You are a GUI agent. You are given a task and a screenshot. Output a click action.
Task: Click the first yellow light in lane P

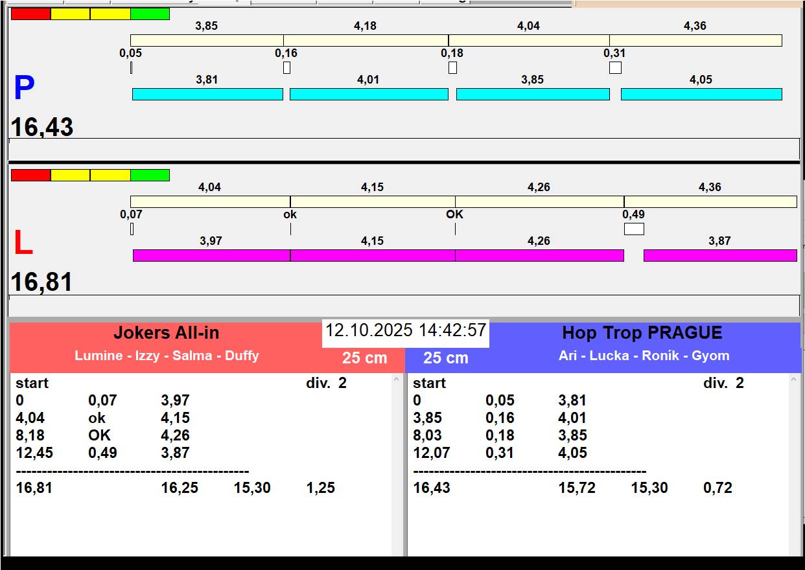[70, 14]
